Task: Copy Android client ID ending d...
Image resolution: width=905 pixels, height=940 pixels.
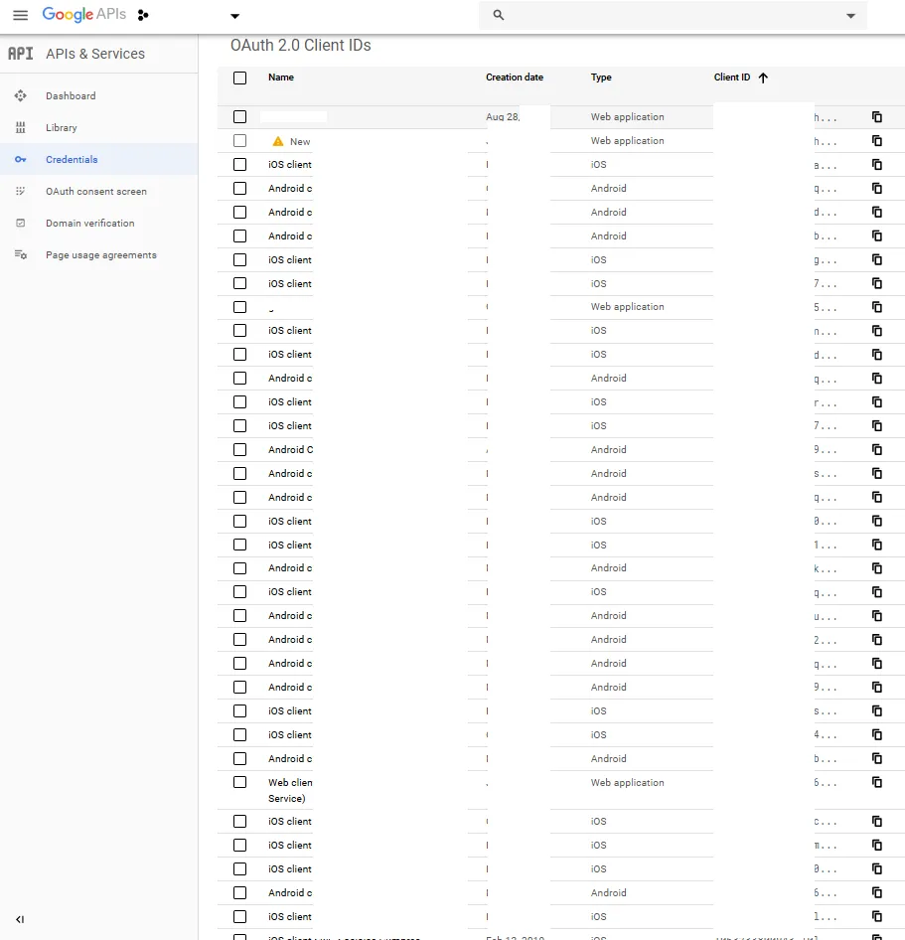Action: coord(877,212)
